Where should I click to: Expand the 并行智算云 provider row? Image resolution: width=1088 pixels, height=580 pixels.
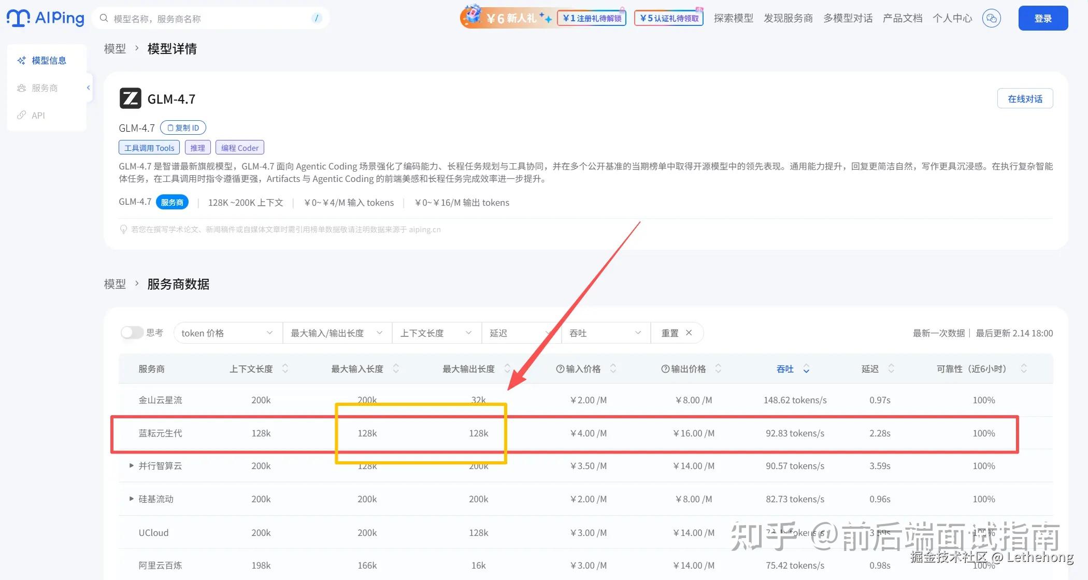(x=131, y=465)
